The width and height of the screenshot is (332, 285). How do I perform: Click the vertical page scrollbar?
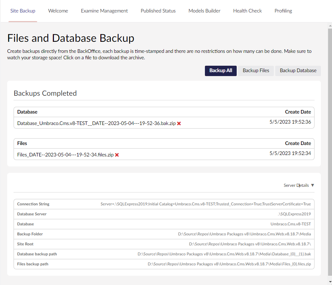tap(330, 150)
